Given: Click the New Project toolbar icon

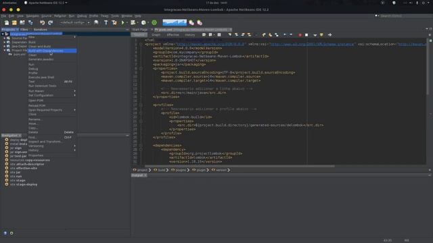Looking at the screenshot, I should click(14, 22).
